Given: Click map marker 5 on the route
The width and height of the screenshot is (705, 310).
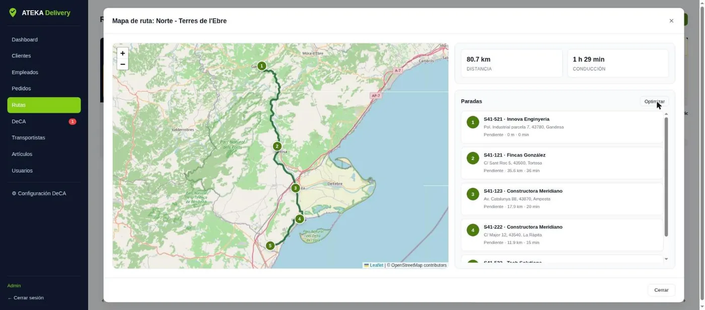Looking at the screenshot, I should (270, 246).
